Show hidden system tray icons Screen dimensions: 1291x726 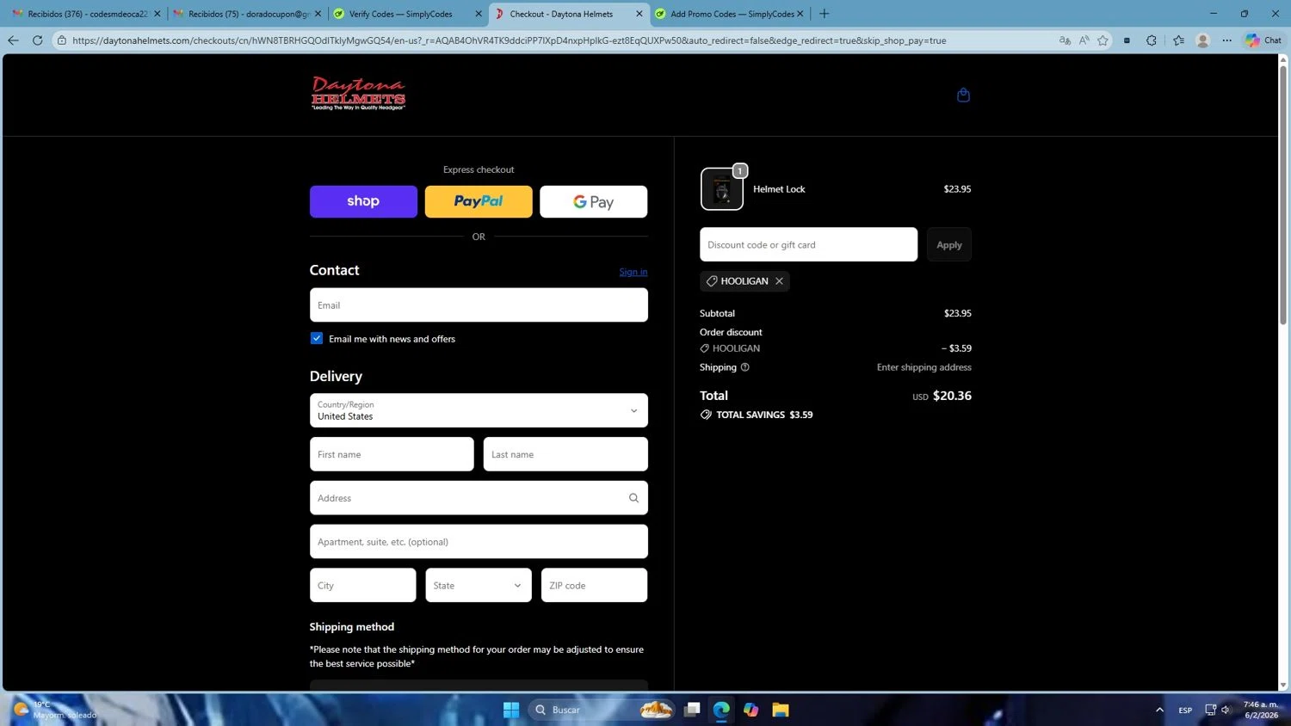click(1159, 710)
